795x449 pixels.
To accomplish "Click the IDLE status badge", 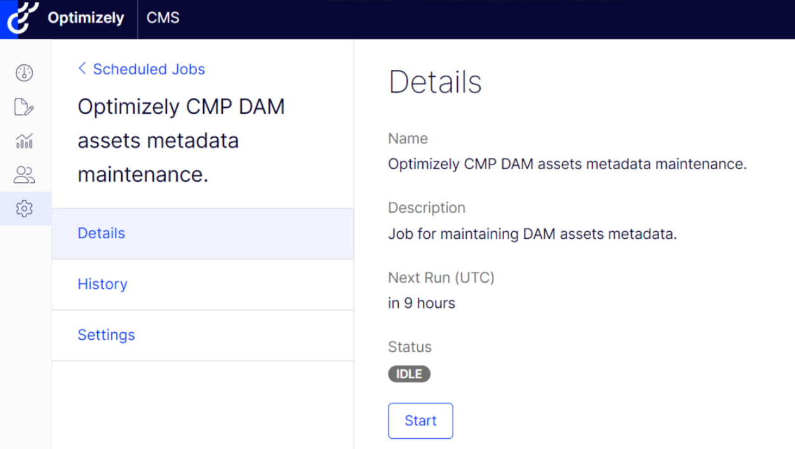I will [409, 374].
